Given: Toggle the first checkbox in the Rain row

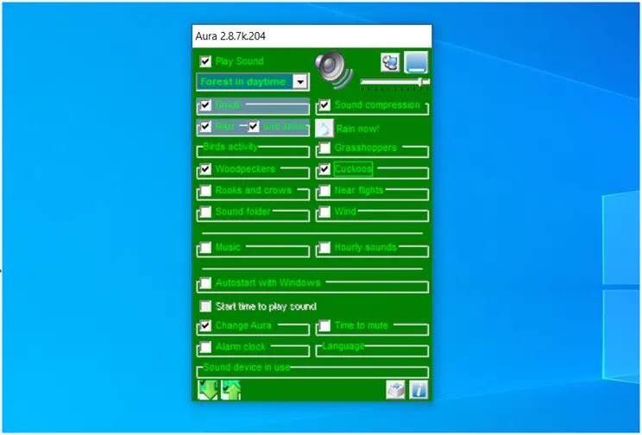Looking at the screenshot, I should click(205, 127).
